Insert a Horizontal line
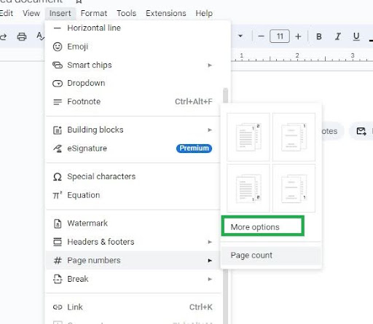The width and height of the screenshot is (373, 324). 133,28
